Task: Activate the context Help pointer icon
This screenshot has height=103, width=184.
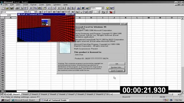Action: [112, 8]
